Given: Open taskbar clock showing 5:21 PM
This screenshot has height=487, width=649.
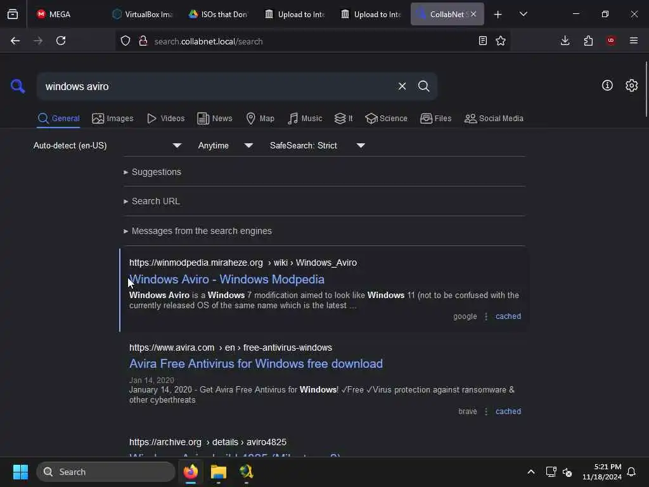Looking at the screenshot, I should point(602,472).
